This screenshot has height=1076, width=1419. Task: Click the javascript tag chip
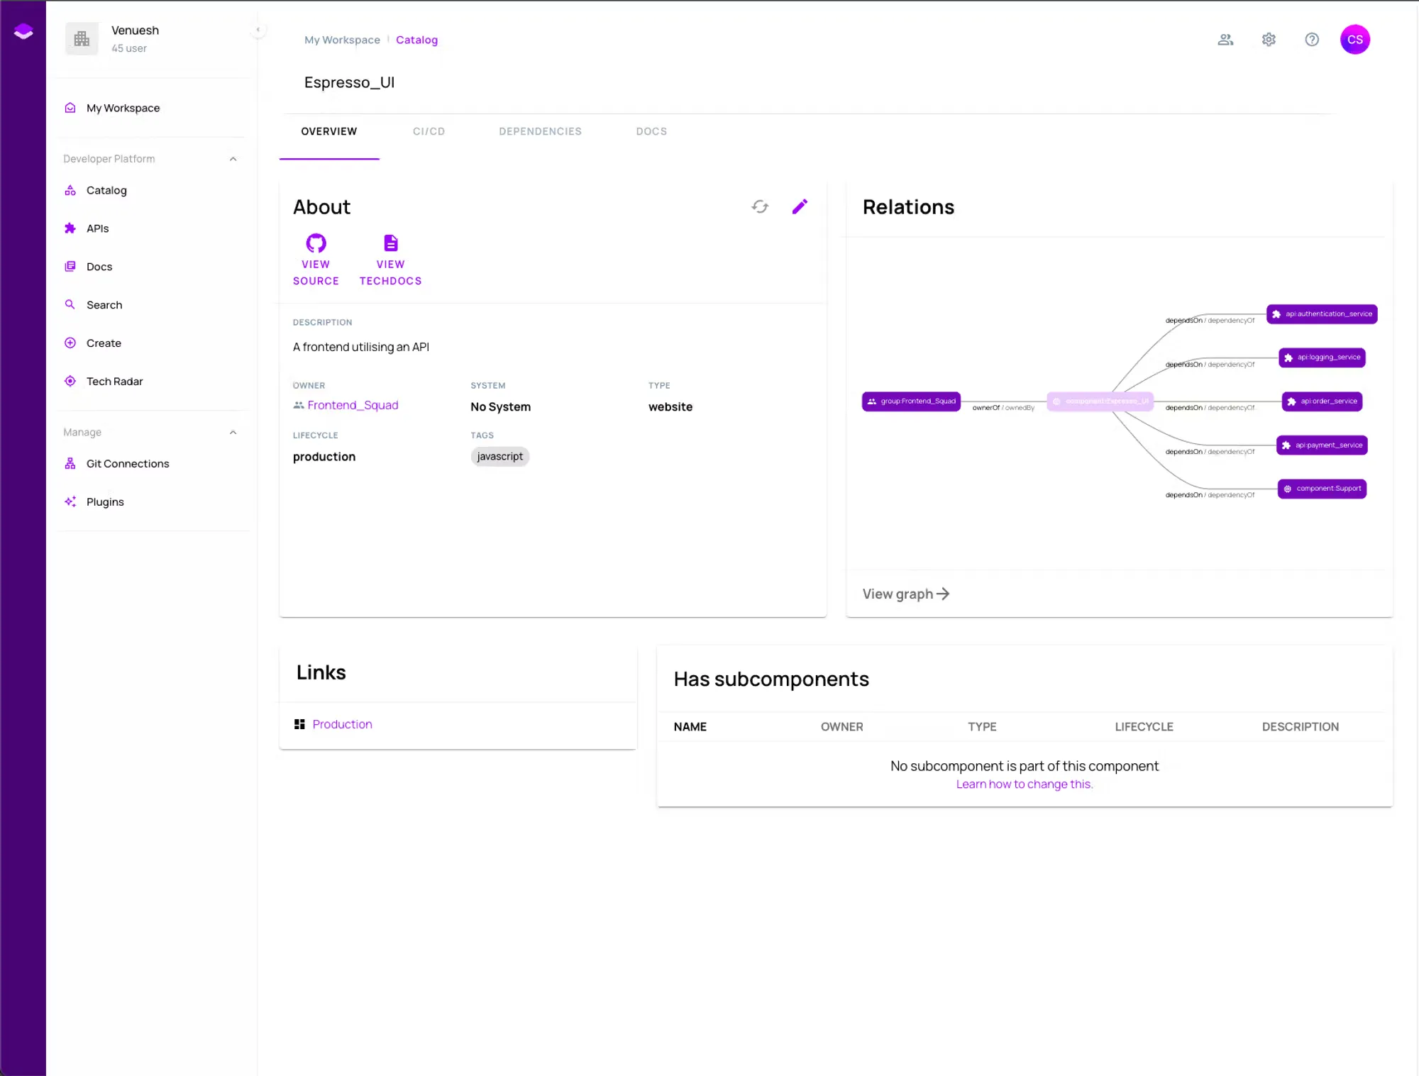pyautogui.click(x=499, y=456)
